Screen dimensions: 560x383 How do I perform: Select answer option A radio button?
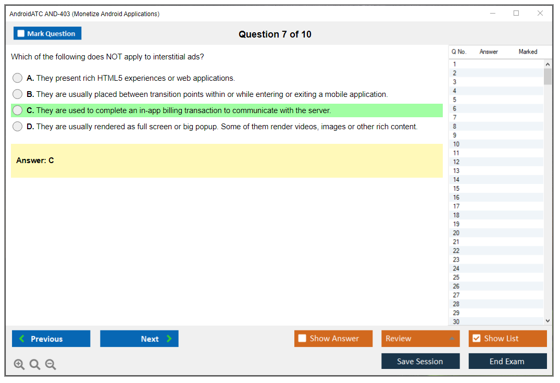(x=18, y=78)
